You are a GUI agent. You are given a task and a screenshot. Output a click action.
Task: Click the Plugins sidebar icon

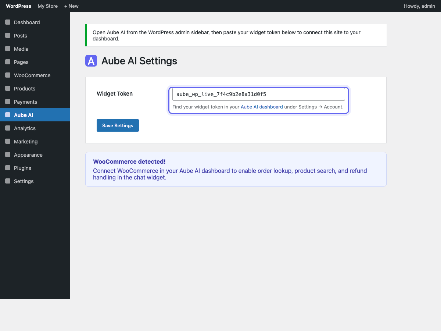[8, 168]
